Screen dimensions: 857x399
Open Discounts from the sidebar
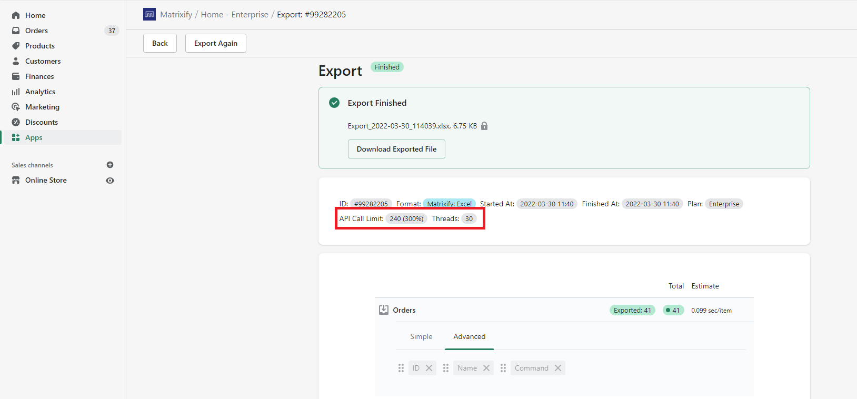(x=42, y=122)
